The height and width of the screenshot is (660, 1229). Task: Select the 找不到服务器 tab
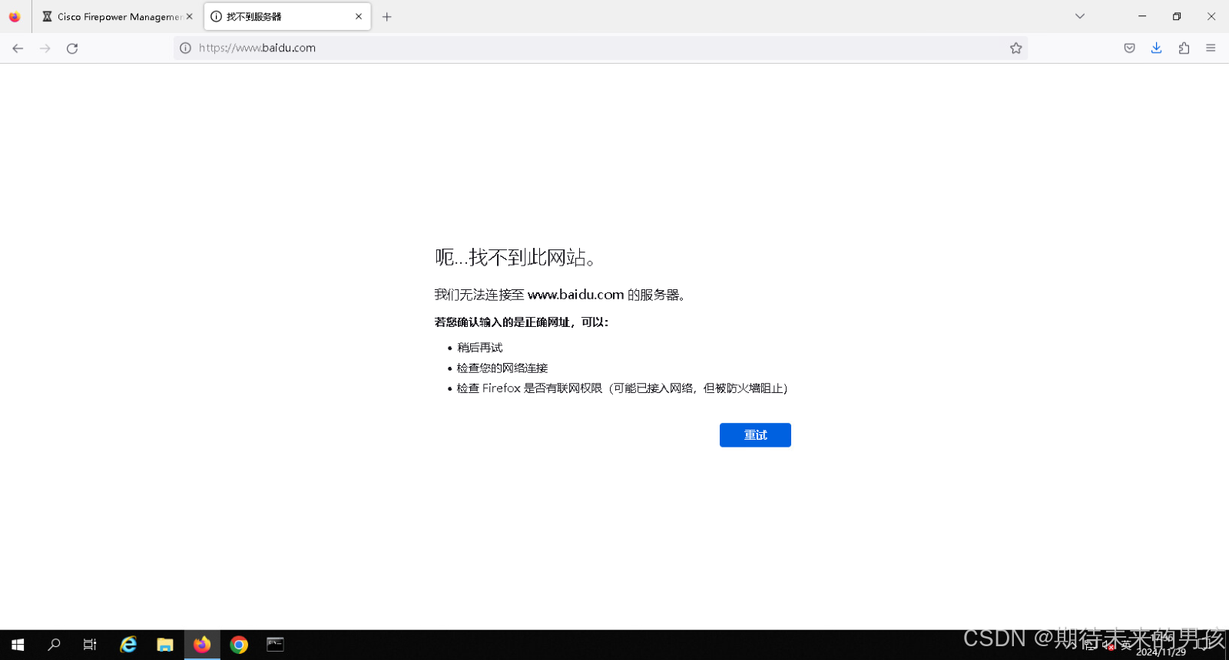coord(287,16)
